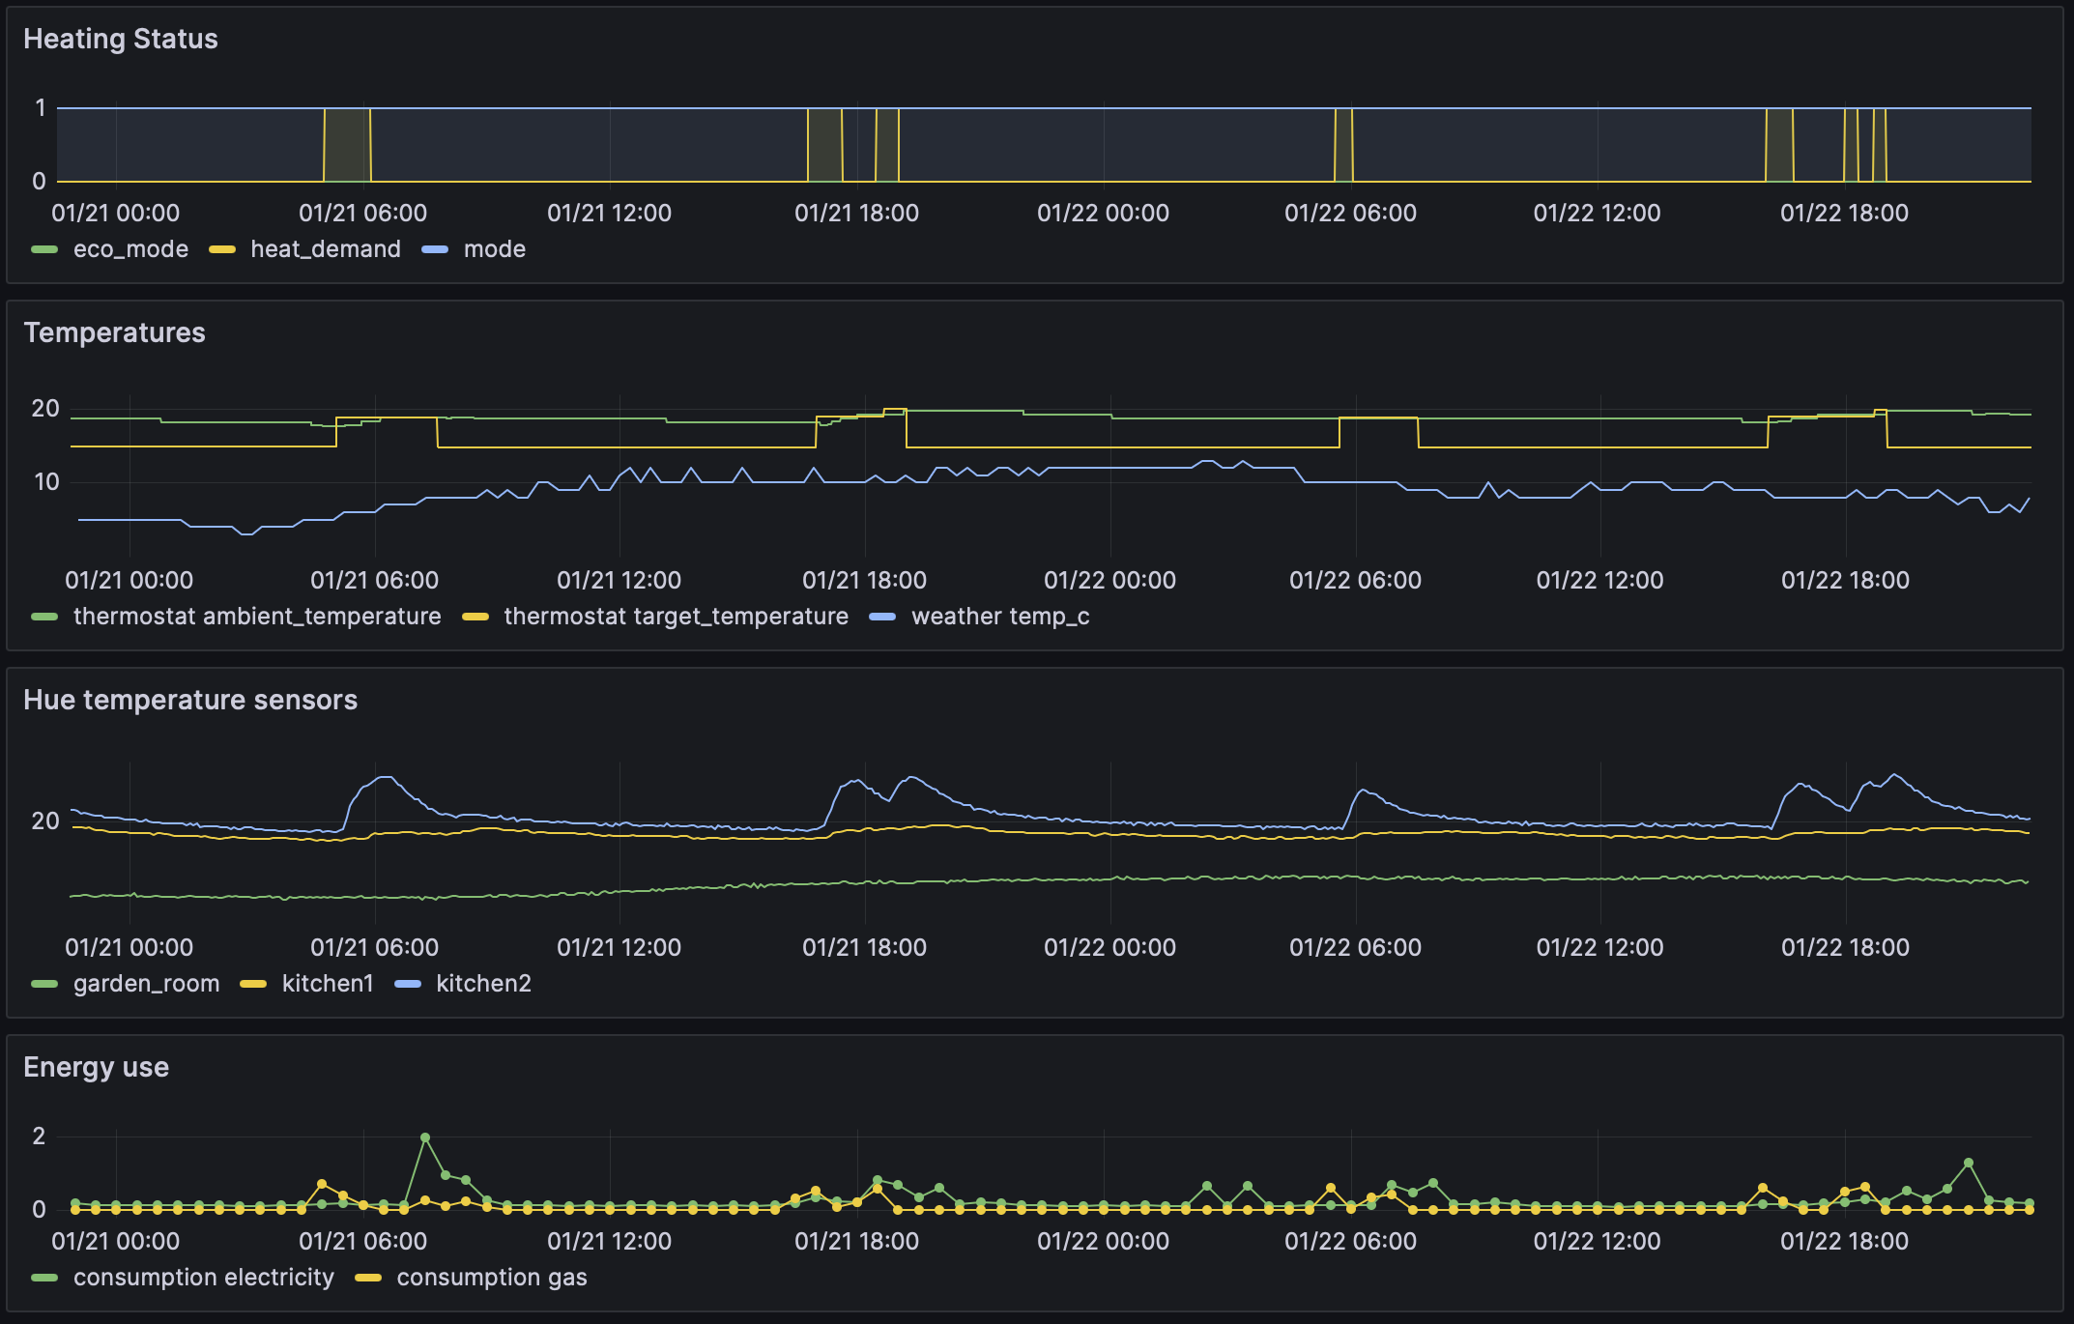2074x1324 pixels.
Task: Open the Heating Status panel title
Action: pos(121,39)
